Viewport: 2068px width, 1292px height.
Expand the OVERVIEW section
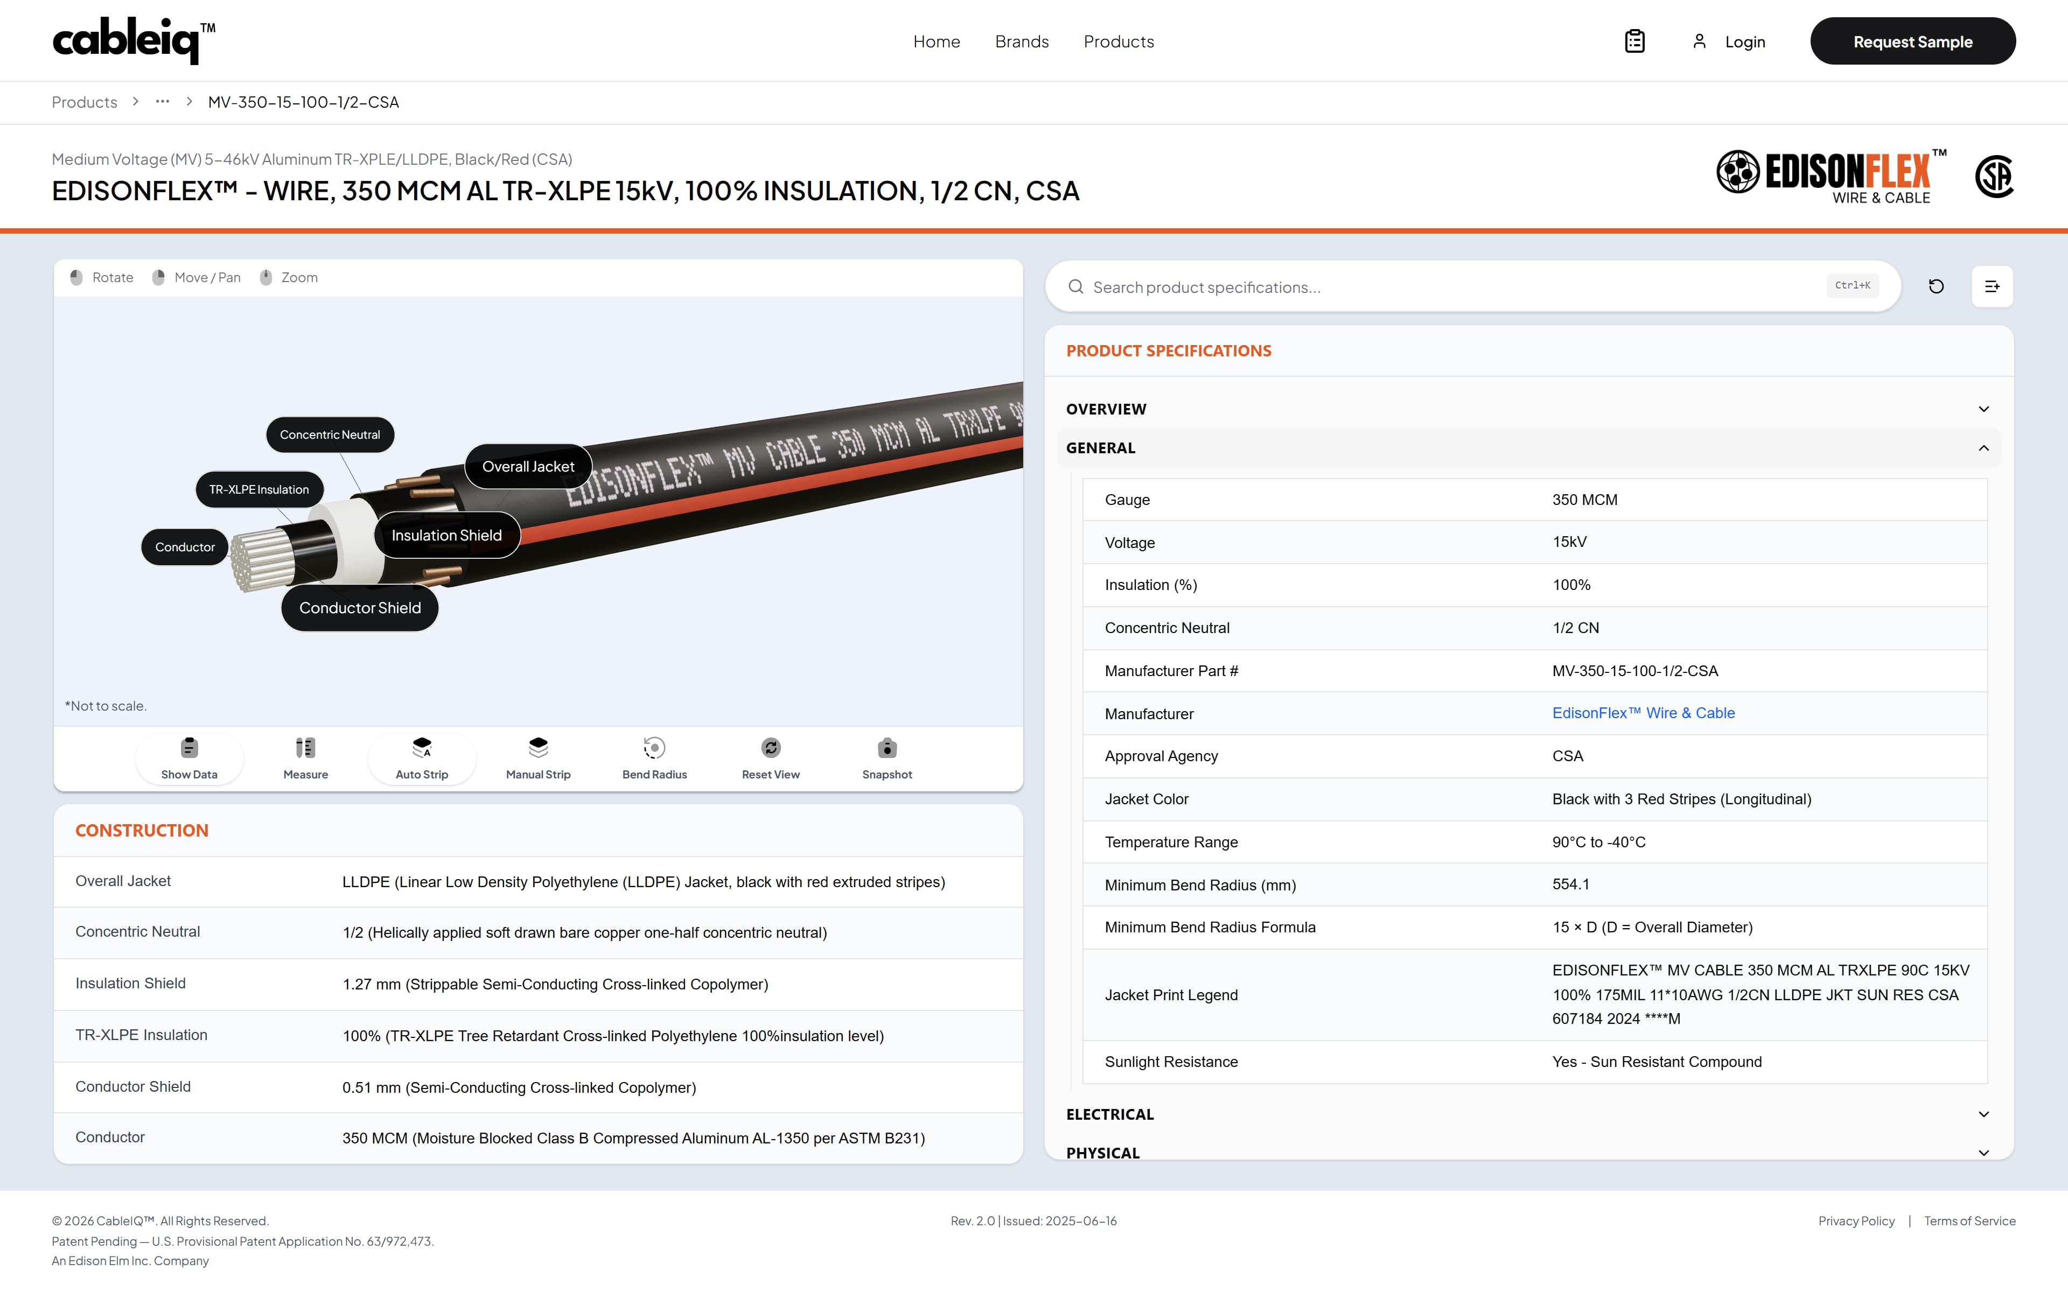(x=1529, y=409)
